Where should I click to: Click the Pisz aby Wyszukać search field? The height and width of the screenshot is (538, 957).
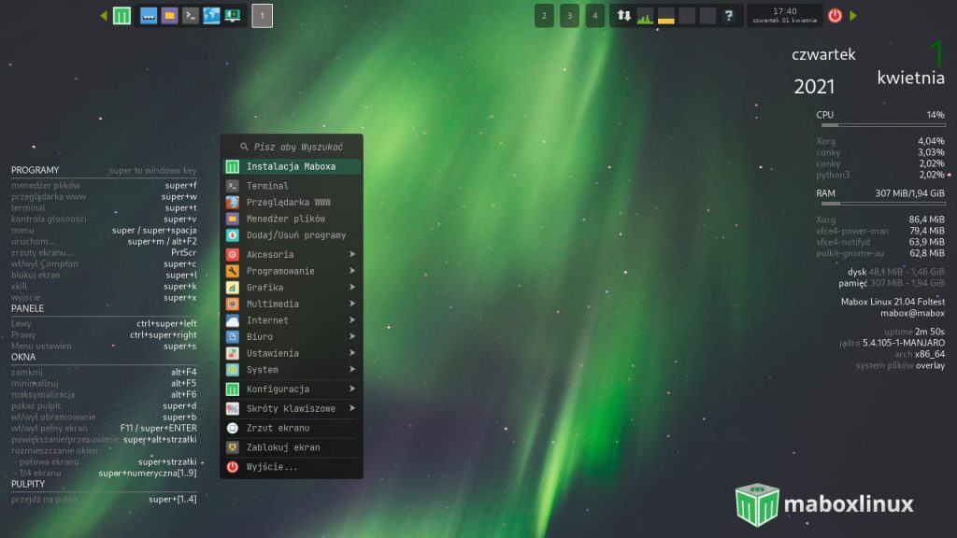(x=290, y=147)
